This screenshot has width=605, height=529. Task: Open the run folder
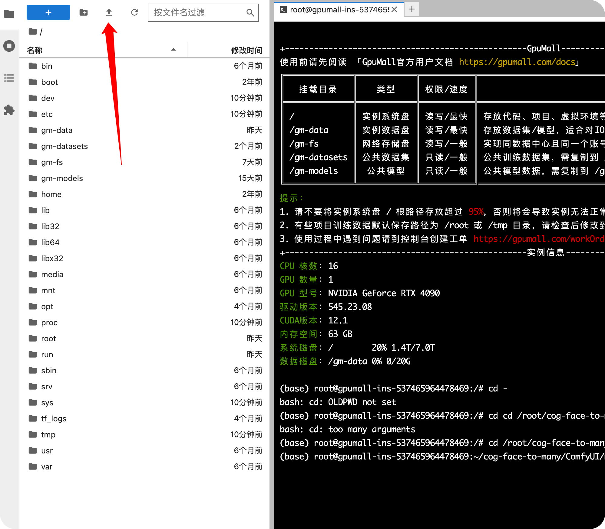pos(144,354)
